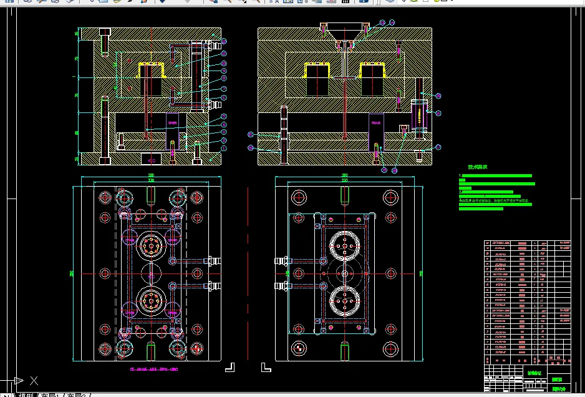
Task: Select part balloon number 2
Action: (224, 140)
